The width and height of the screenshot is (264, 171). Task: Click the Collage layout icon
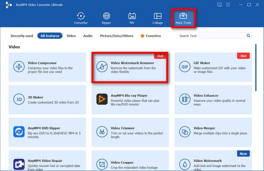(158, 16)
